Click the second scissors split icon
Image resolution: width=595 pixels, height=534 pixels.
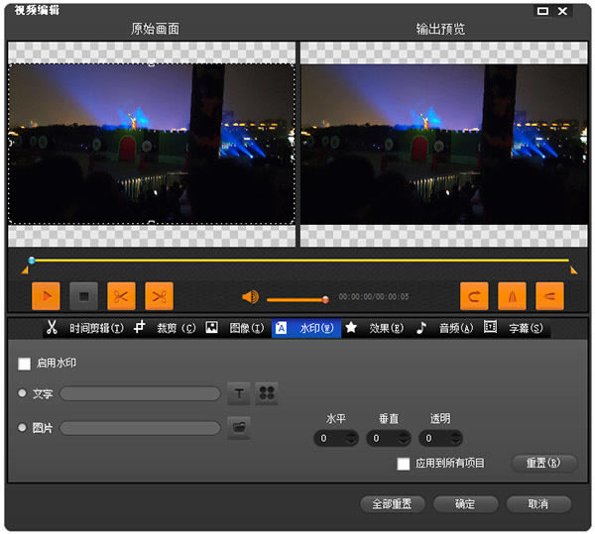[x=159, y=296]
